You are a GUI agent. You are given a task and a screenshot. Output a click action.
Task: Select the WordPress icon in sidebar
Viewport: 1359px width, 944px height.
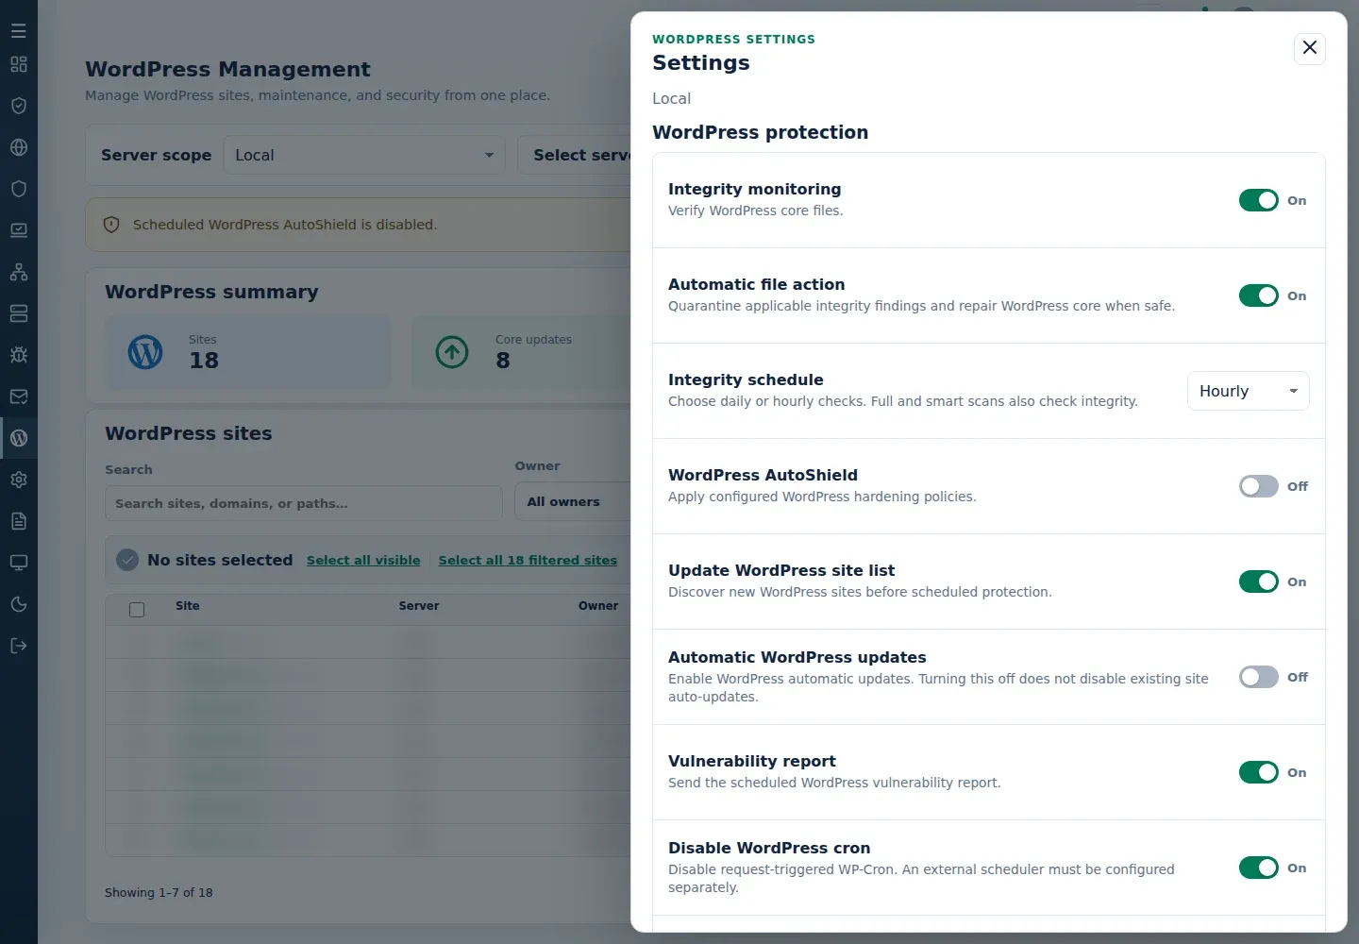click(19, 438)
